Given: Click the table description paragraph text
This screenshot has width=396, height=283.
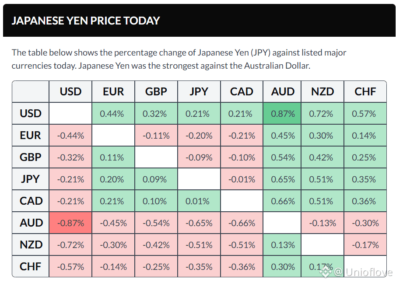Looking at the screenshot, I should [179, 59].
